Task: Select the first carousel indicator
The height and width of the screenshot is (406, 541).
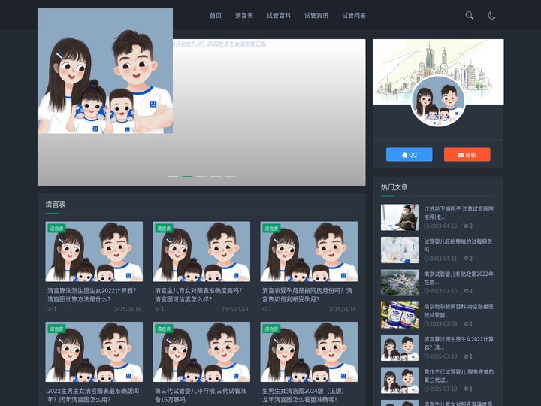Action: click(173, 177)
